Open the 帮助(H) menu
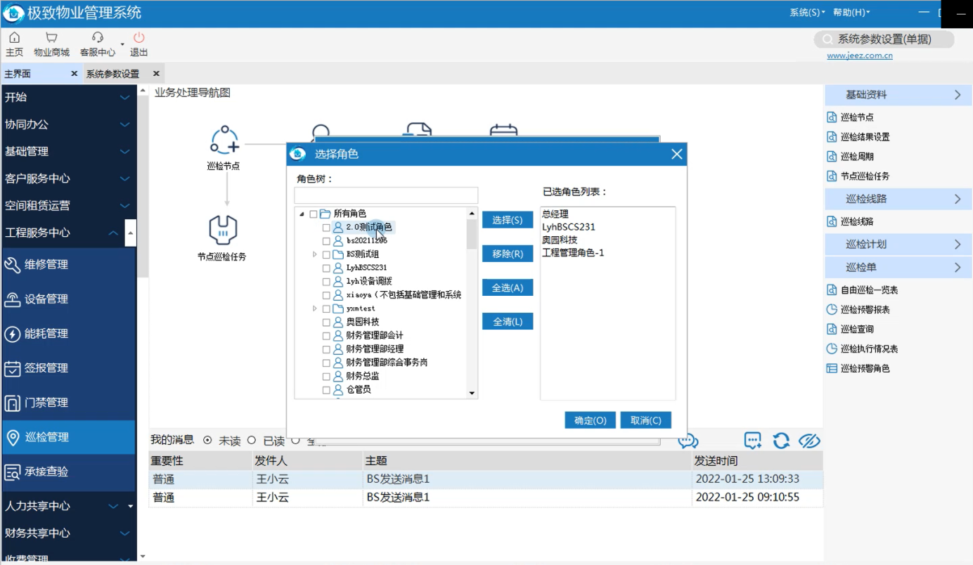Image resolution: width=973 pixels, height=565 pixels. pos(851,13)
